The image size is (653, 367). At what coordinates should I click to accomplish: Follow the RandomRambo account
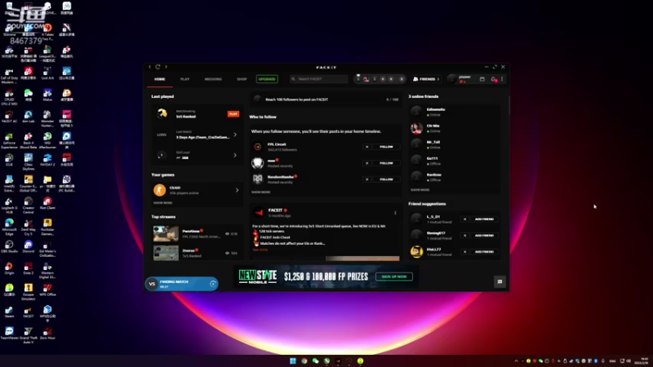click(386, 179)
